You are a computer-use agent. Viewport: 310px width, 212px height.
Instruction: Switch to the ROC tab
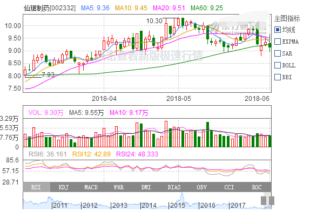(x=257, y=187)
